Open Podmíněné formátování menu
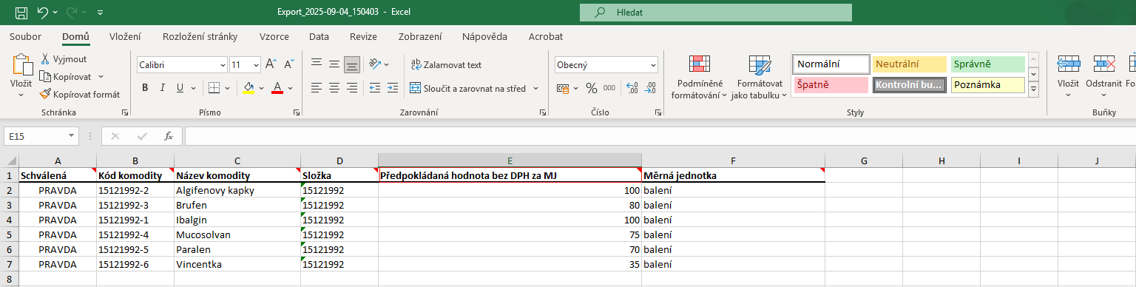The width and height of the screenshot is (1136, 287). click(700, 78)
